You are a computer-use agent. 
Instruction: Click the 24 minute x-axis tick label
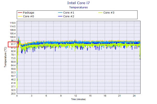tap(134, 96)
